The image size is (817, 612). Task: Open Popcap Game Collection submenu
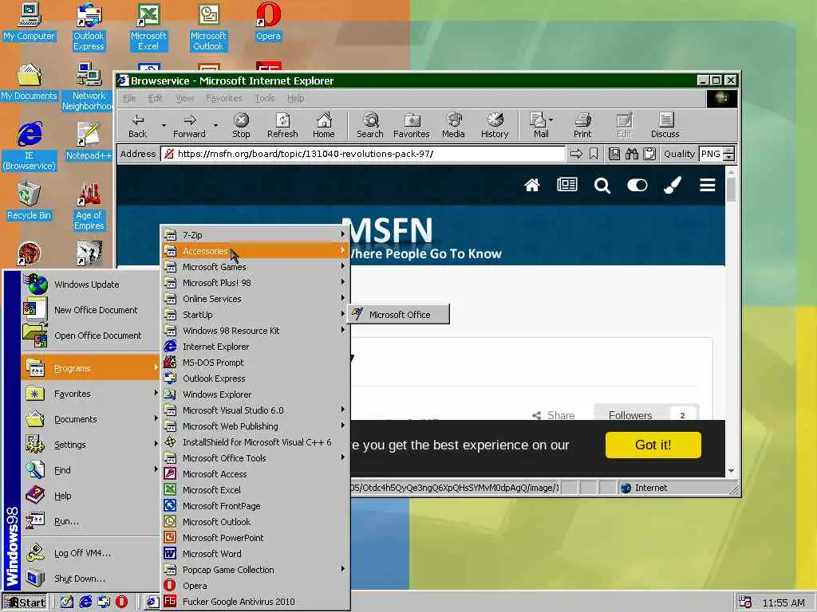coord(255,569)
